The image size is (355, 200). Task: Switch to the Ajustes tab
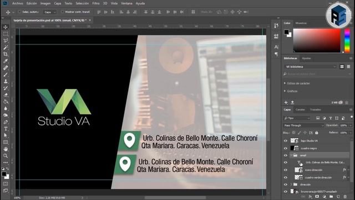pos(306,58)
